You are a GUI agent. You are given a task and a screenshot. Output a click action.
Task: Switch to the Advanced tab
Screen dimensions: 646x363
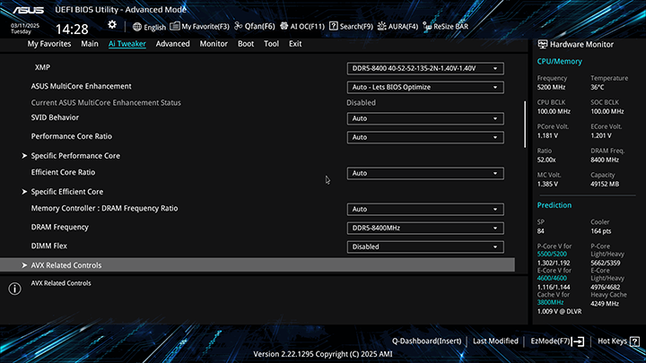[x=172, y=43]
